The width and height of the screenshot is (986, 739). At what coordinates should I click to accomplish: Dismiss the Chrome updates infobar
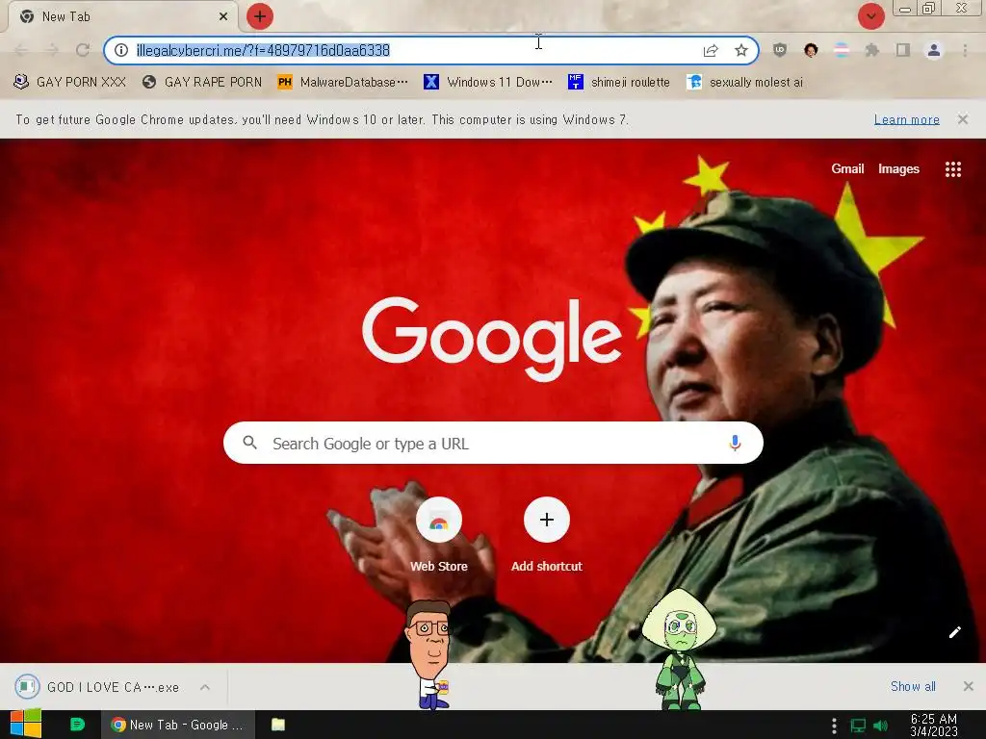(x=963, y=119)
